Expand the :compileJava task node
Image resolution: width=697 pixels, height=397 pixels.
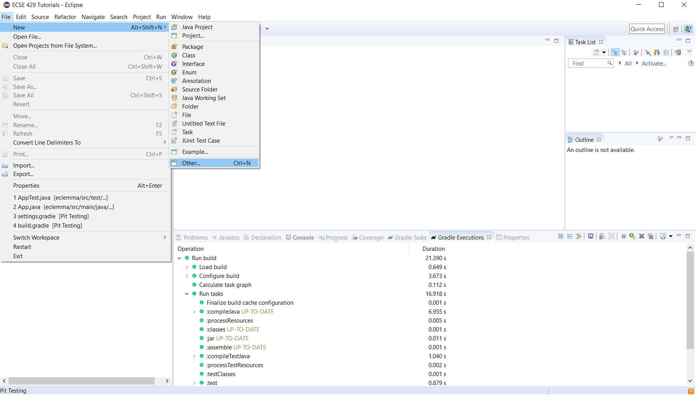pyautogui.click(x=194, y=312)
